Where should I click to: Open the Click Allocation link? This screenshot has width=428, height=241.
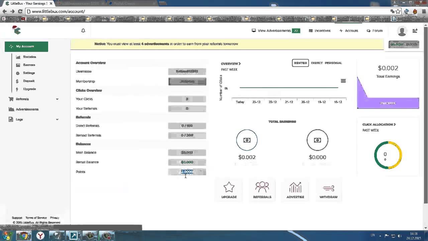point(379,125)
